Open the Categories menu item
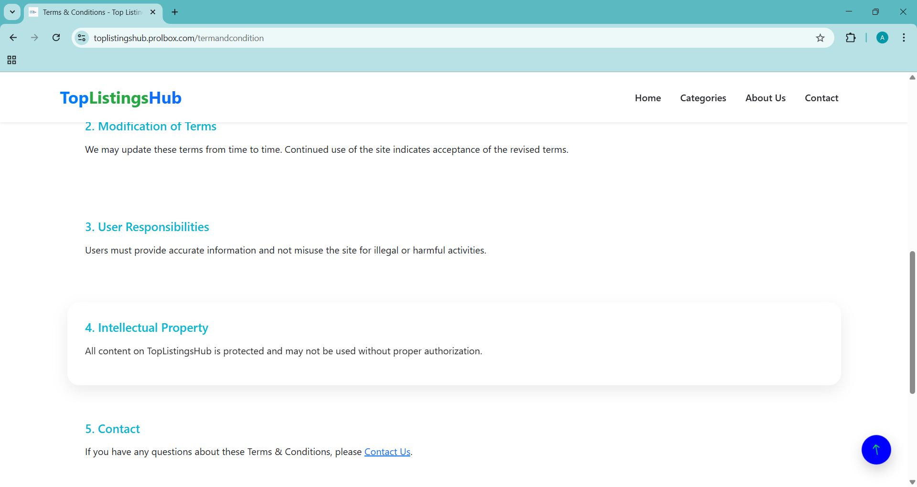Viewport: 917px width, 487px height. [x=703, y=98]
